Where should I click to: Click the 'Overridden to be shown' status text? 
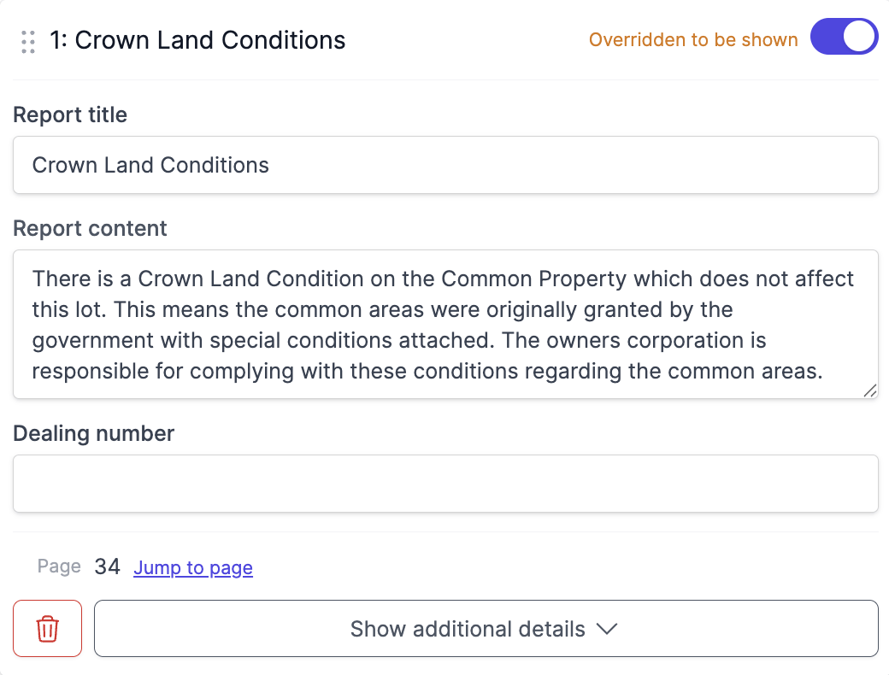[693, 40]
